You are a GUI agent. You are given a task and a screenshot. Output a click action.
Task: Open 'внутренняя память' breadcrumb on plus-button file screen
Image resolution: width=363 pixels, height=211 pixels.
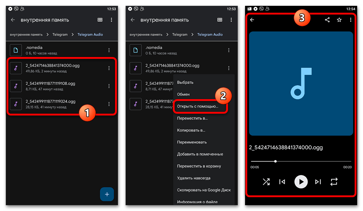[x=26, y=35]
